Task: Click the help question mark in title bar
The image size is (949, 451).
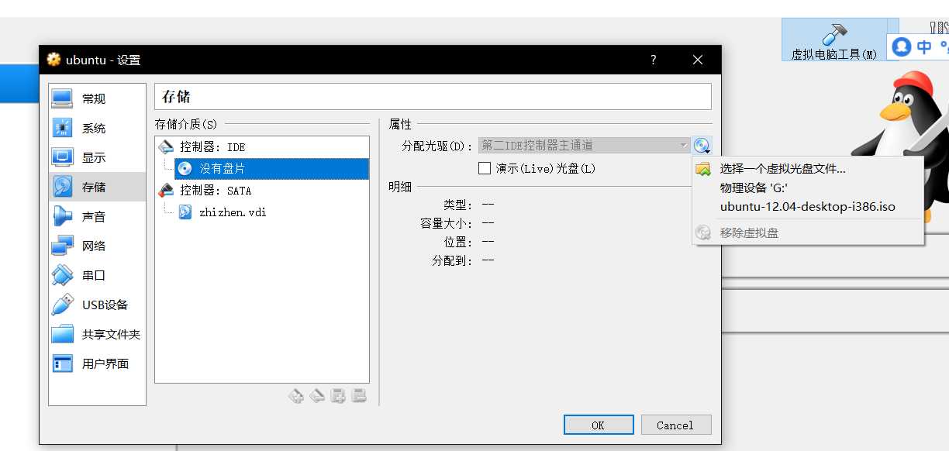Action: pos(653,60)
